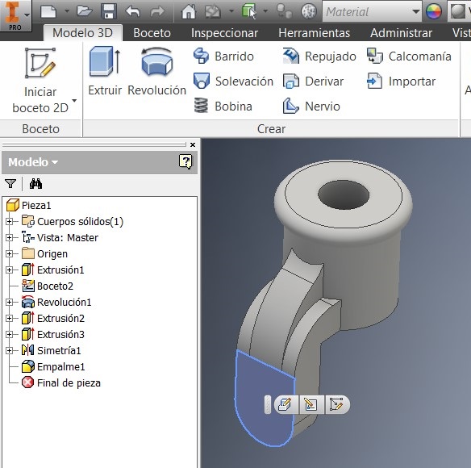Click the mini-toolbar drag grip handle
471x468 pixels.
[268, 404]
